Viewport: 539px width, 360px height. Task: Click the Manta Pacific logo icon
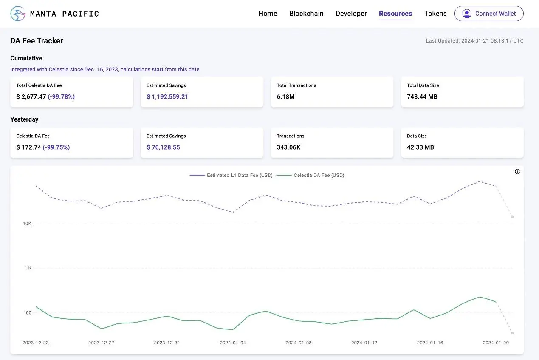pos(18,14)
